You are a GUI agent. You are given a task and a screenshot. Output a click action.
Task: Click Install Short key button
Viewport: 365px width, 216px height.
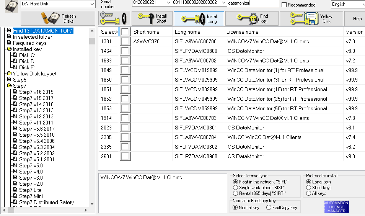152,18
